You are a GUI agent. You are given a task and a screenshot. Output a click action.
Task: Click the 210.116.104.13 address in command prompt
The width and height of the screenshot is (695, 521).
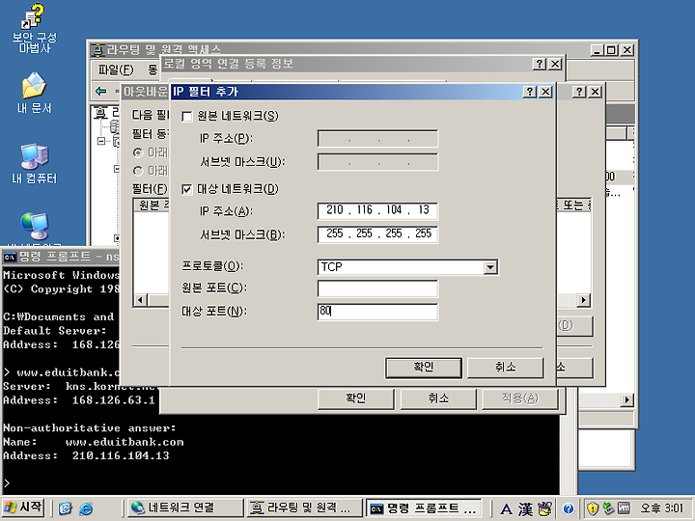tap(121, 455)
